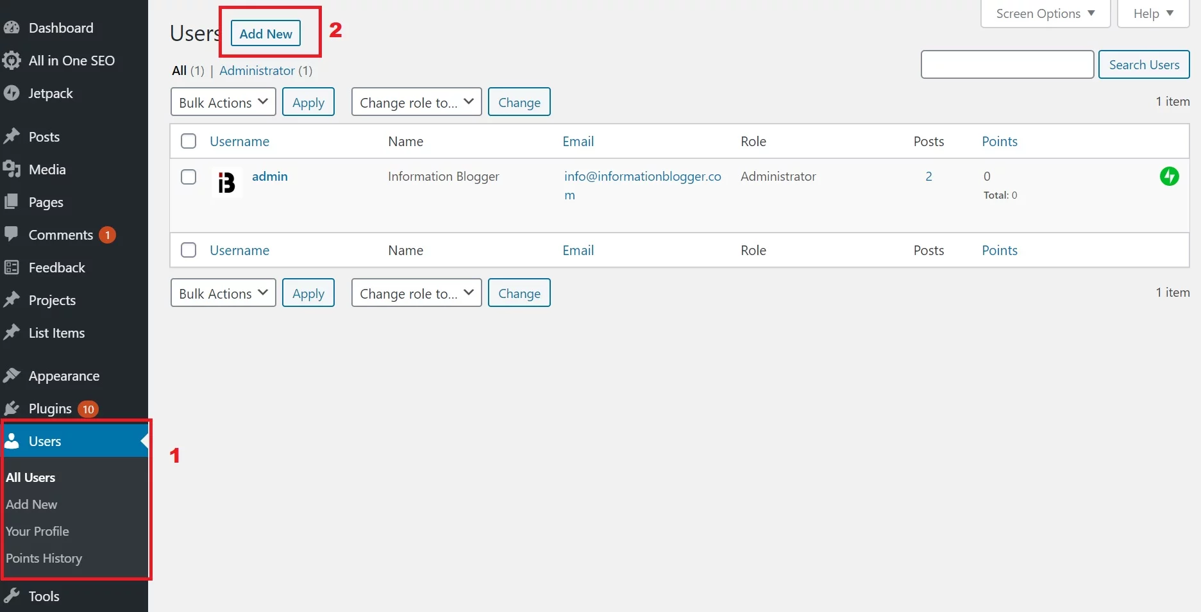Click the user search input field
1201x612 pixels.
pos(1007,65)
